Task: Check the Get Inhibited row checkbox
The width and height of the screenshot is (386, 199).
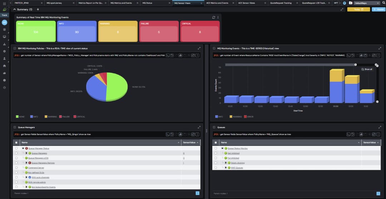Action: [216, 153]
